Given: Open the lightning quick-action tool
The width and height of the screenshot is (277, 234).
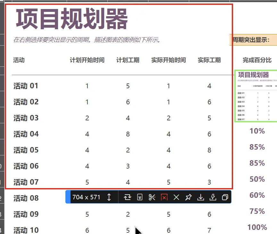Looking at the screenshot, I should (213, 197).
